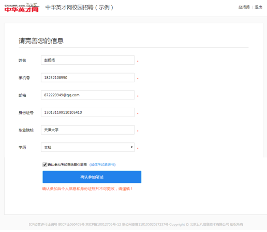Click the 毕业院校 school input field
The width and height of the screenshot is (267, 232).
pyautogui.click(x=87, y=130)
